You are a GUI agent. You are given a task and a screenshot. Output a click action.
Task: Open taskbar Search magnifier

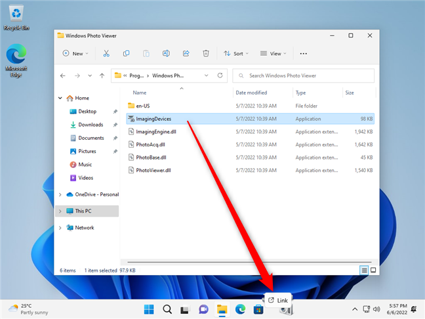tap(167, 309)
